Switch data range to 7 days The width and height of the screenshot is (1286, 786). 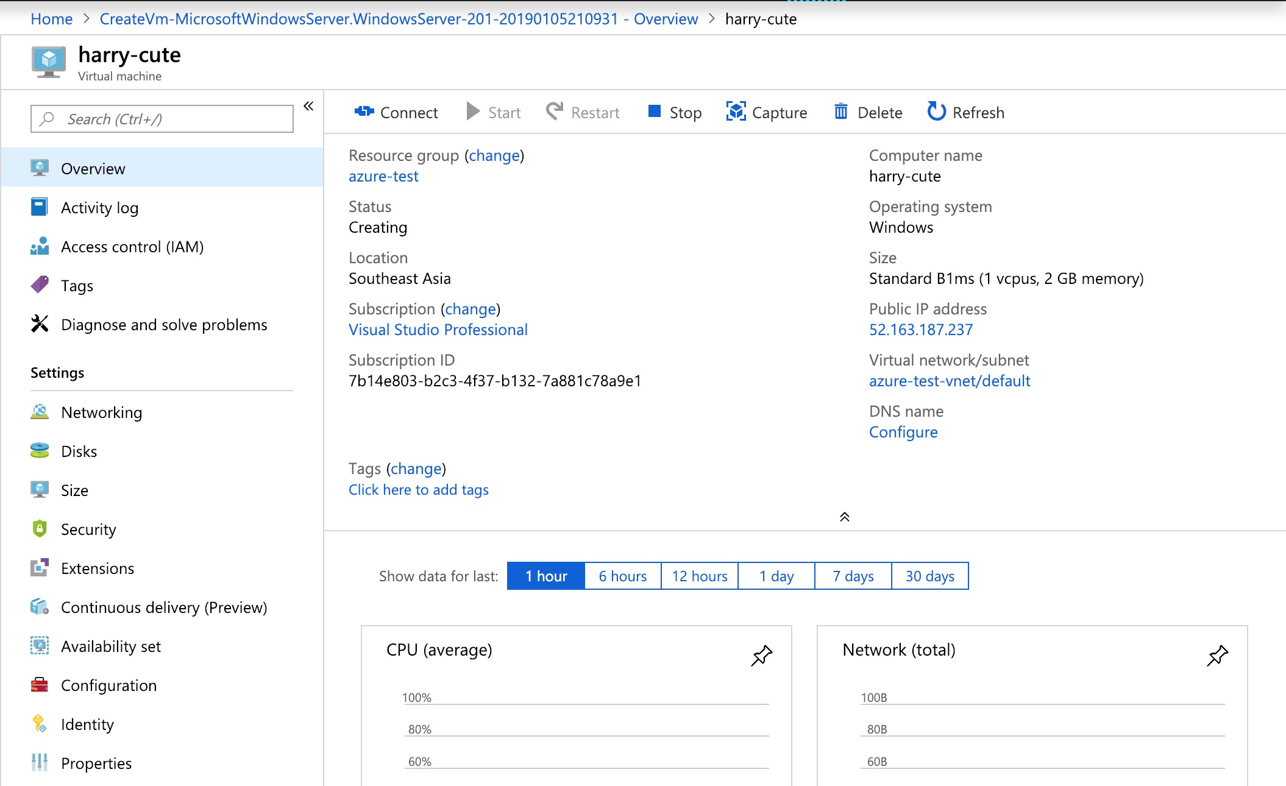853,576
